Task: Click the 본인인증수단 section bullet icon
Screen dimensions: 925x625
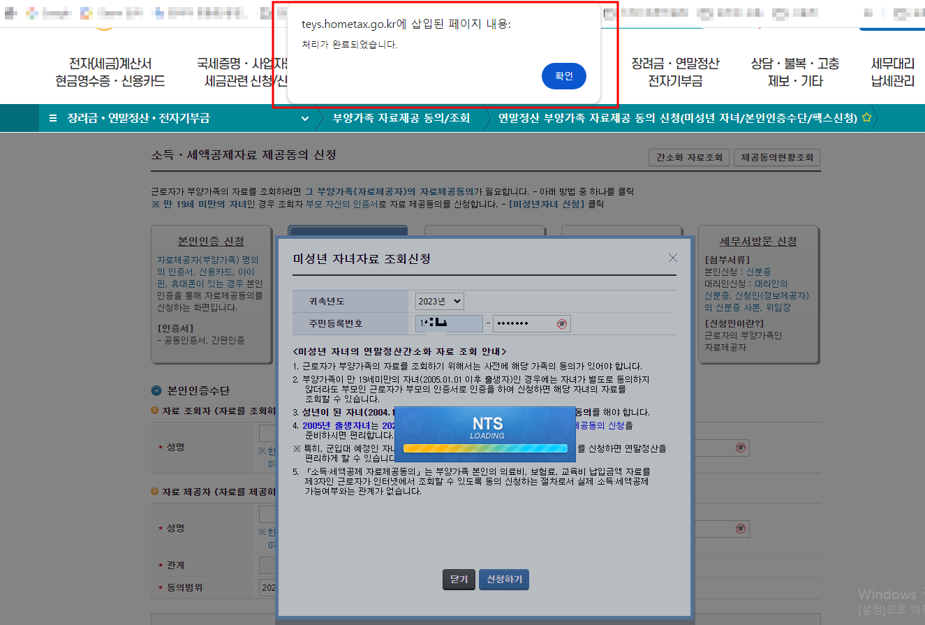Action: click(157, 390)
